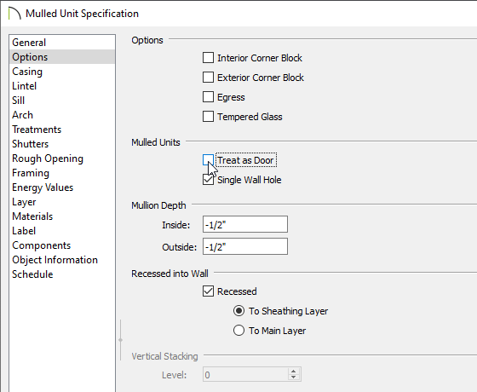The height and width of the screenshot is (392, 477).
Task: Check the Interior Corner Block box
Action: click(x=208, y=58)
